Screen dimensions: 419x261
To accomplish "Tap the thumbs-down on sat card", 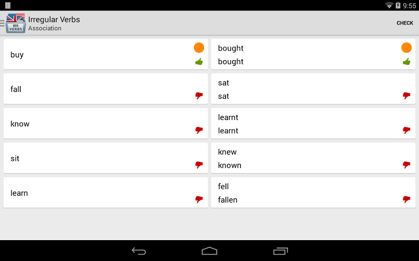I will [x=406, y=96].
